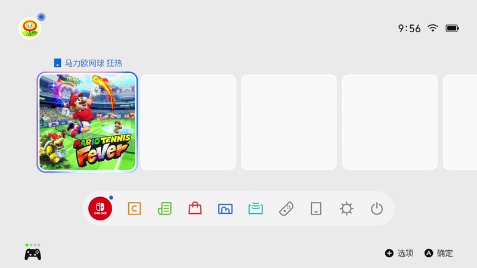This screenshot has width=477, height=268.
Task: Open the fire flower user profile
Action: [30, 28]
